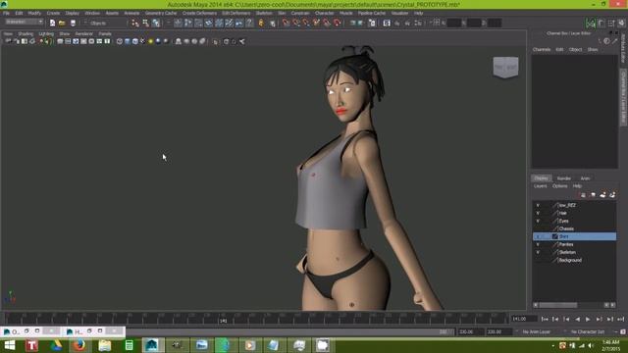This screenshot has height=353, width=628.
Task: Go to end of playback range
Action: [620, 319]
